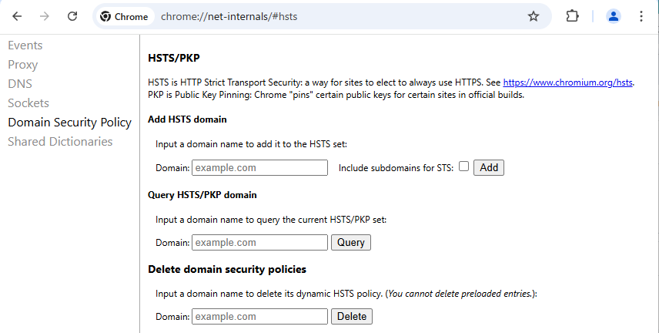Open the user profile avatar
This screenshot has height=333, width=659.
[613, 16]
